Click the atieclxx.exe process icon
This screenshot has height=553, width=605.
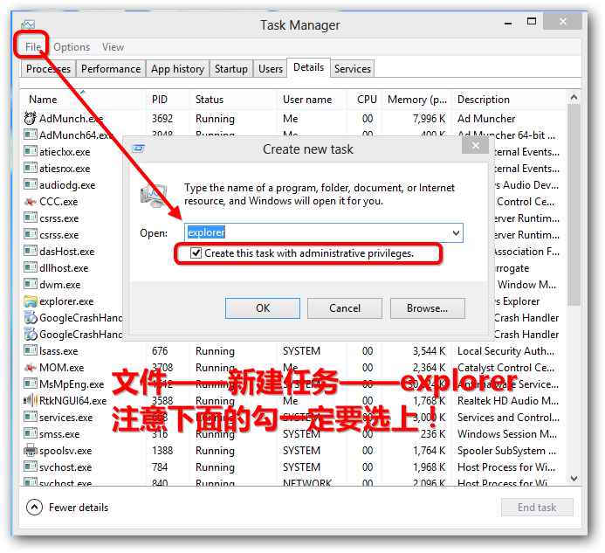pyautogui.click(x=30, y=151)
